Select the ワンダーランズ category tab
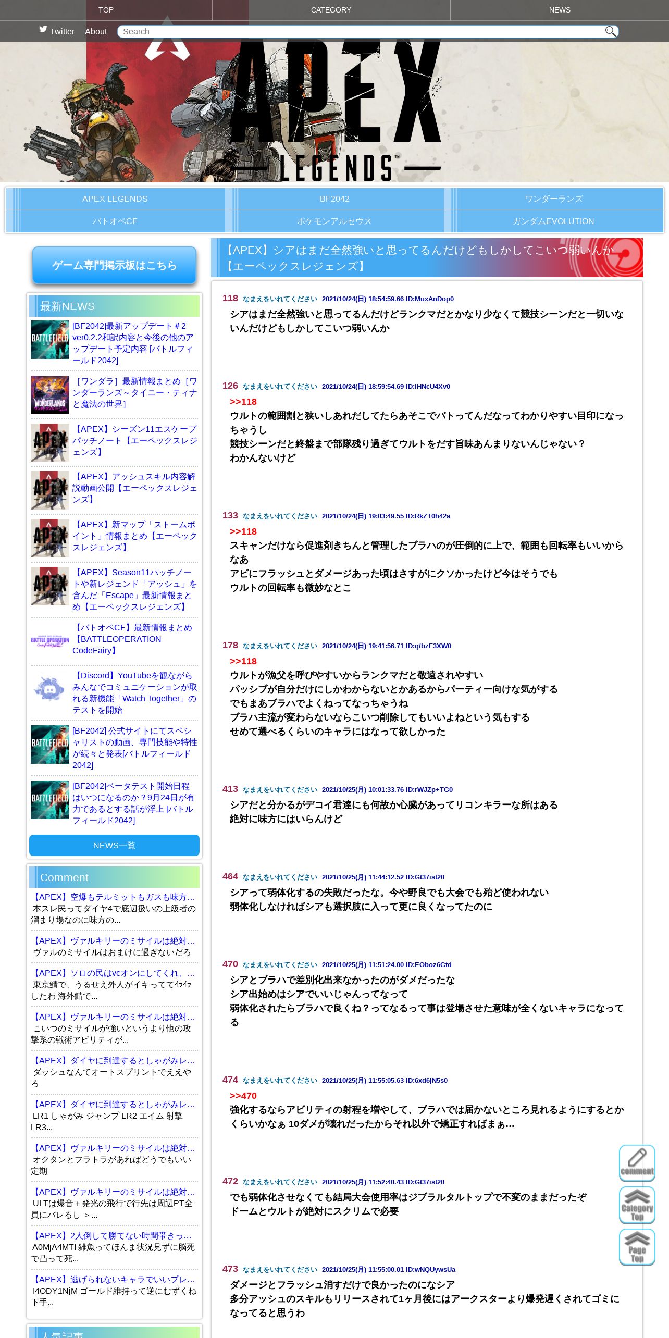 [x=554, y=199]
